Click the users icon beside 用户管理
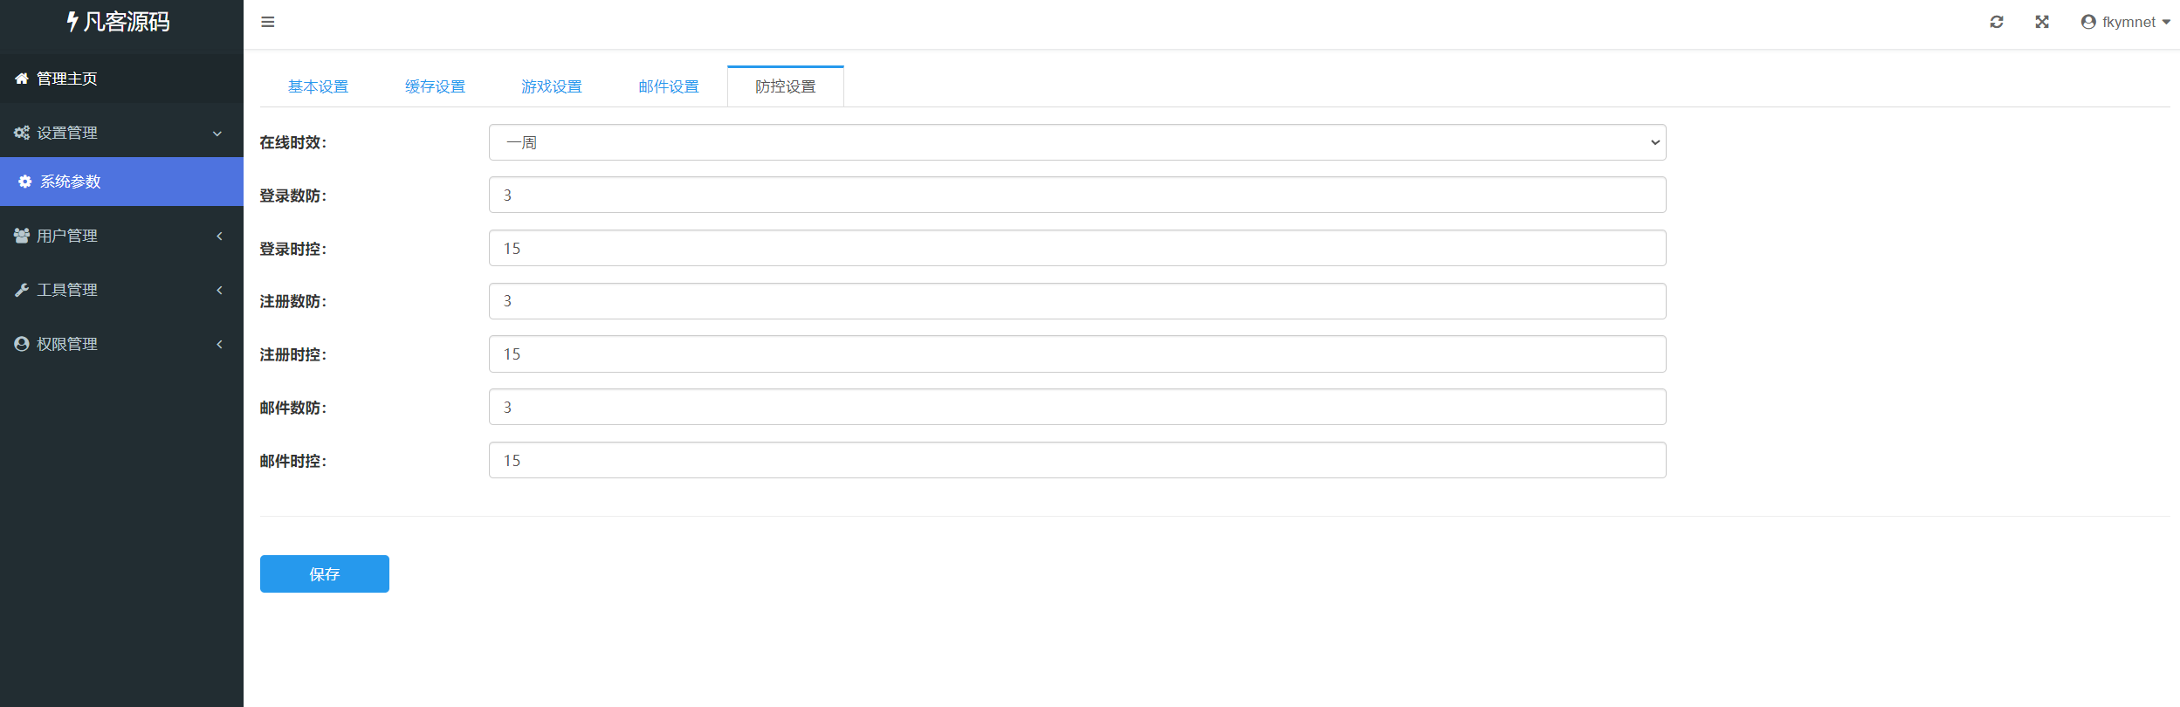Image resolution: width=2180 pixels, height=707 pixels. (22, 236)
